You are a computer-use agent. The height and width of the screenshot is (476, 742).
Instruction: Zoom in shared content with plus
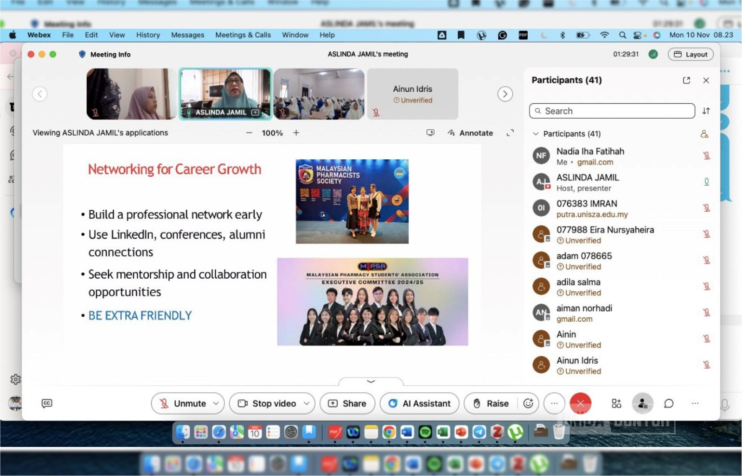(x=296, y=133)
